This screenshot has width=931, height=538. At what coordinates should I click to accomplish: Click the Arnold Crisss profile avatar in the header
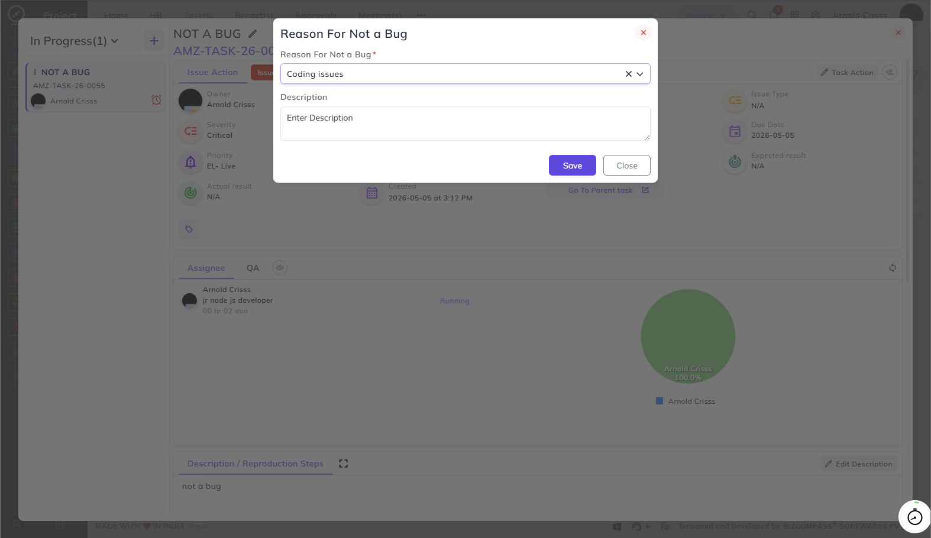(x=911, y=15)
